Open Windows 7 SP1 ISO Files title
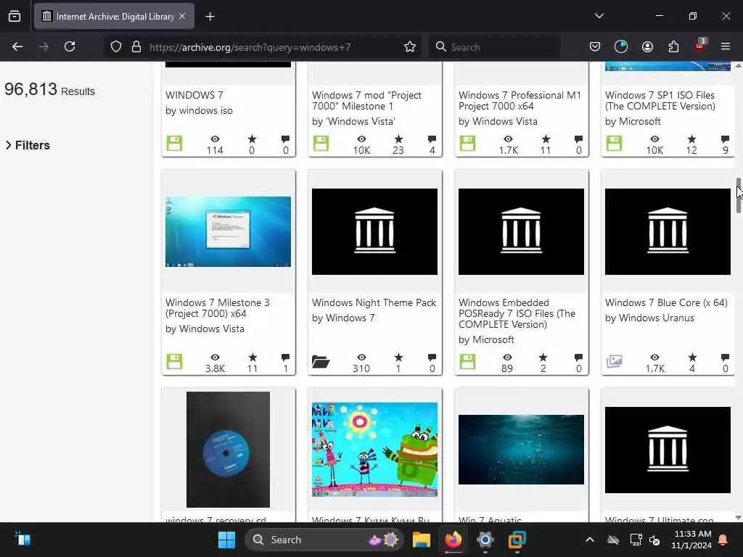 point(660,100)
